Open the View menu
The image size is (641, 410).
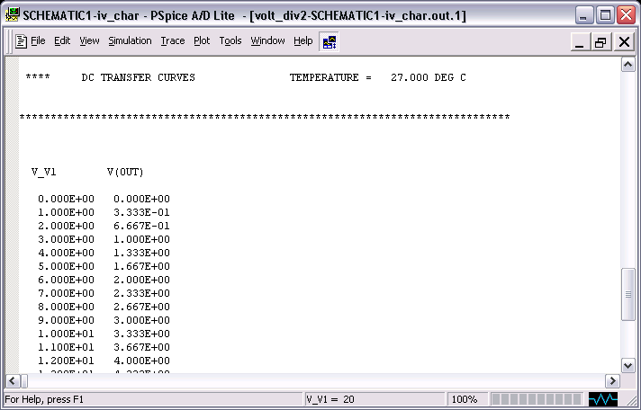click(89, 40)
